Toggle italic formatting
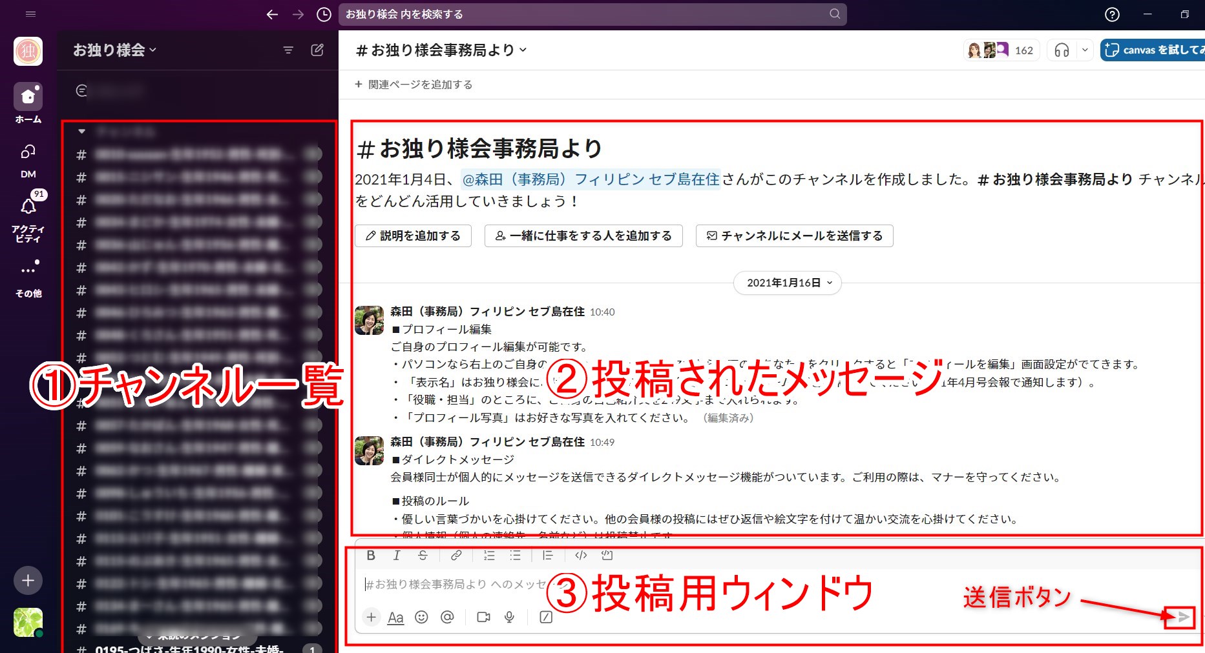The image size is (1205, 653). tap(397, 555)
